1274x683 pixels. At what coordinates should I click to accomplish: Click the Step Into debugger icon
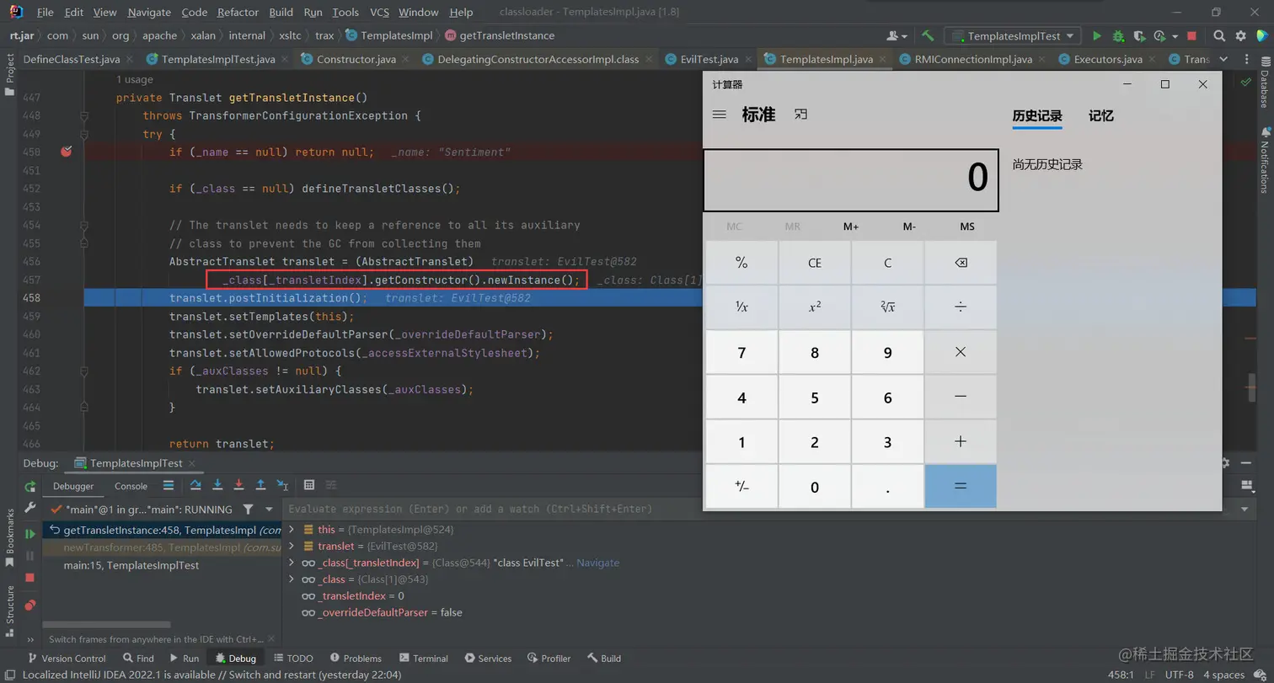point(217,485)
